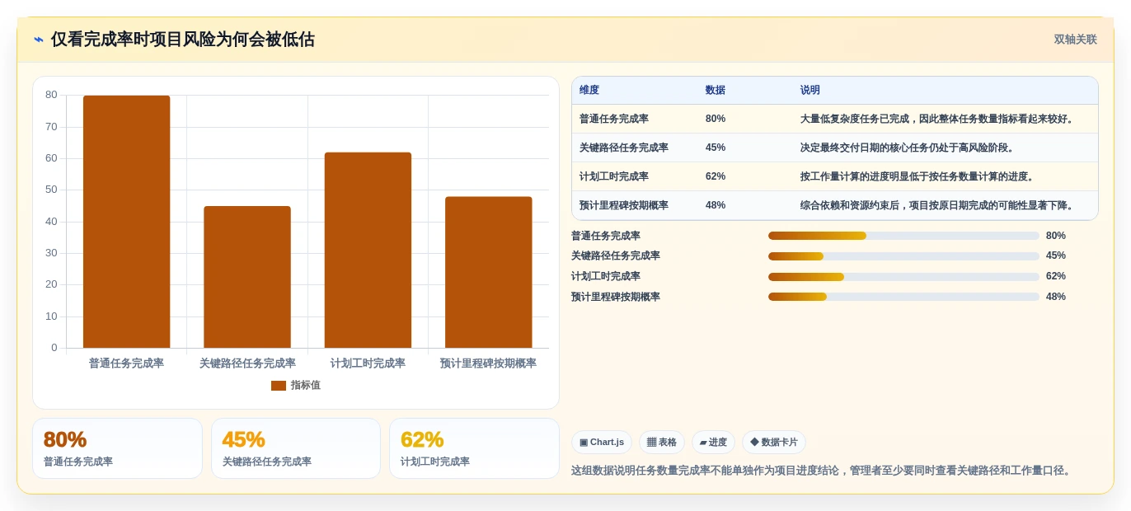Click the 62% value in the table

(x=716, y=176)
